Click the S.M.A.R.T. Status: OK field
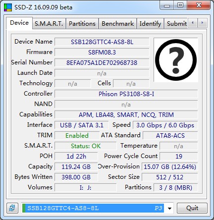This screenshot has height=220, width=214. (86, 146)
